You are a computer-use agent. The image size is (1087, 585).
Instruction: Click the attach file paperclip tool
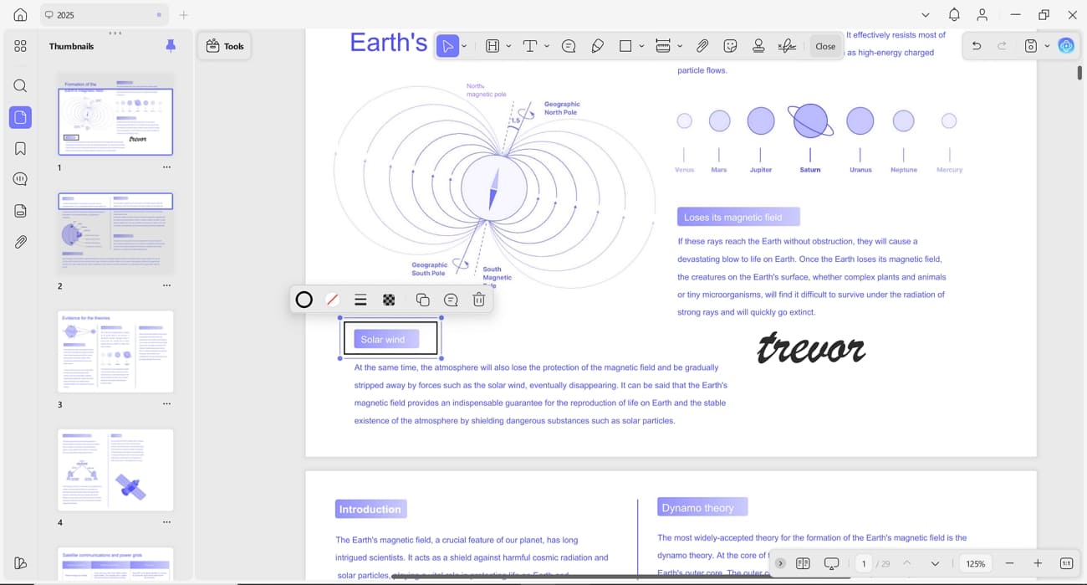702,46
